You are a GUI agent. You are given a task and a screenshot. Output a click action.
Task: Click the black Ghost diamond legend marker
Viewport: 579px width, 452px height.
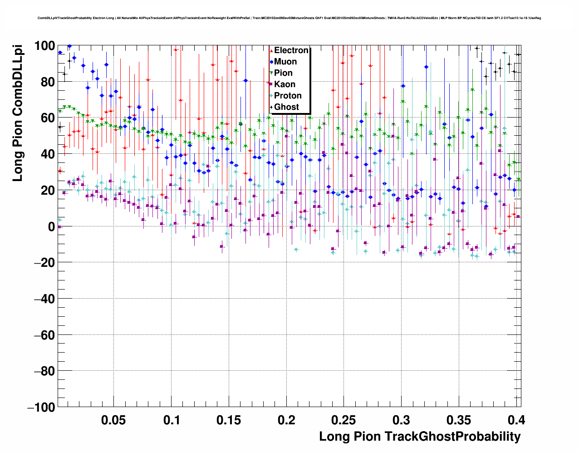pos(271,107)
